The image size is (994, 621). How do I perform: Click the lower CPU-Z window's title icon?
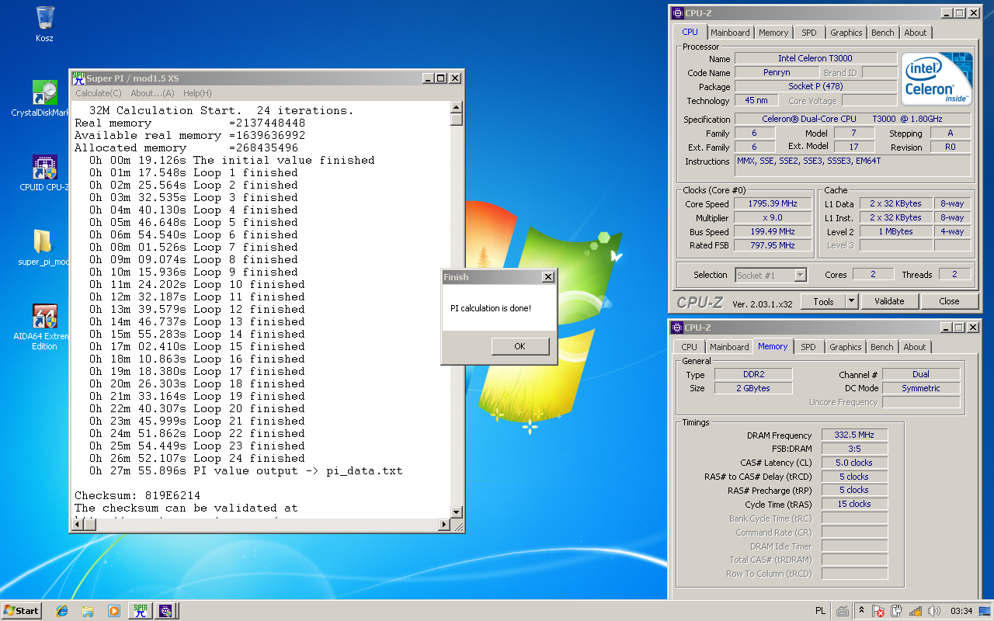(677, 328)
